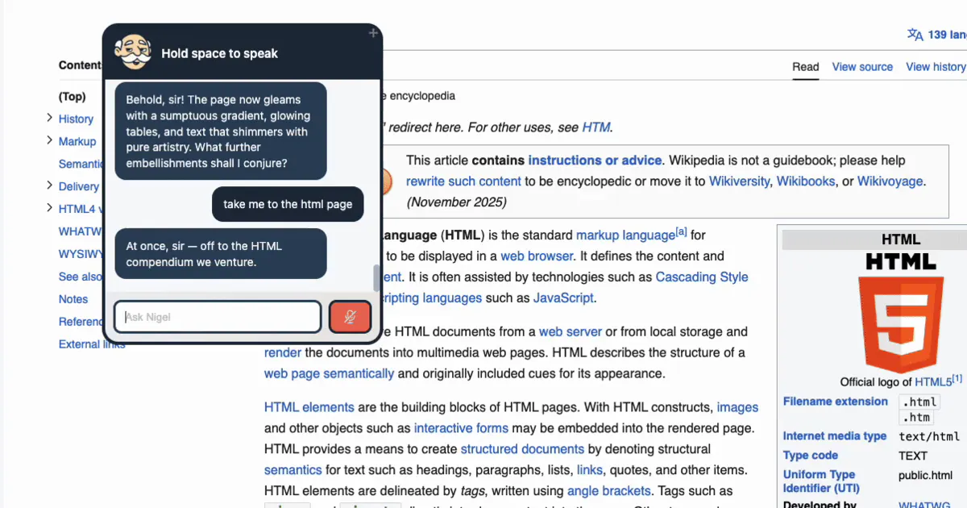Click the 'Behold, sir!' chat message
Image resolution: width=967 pixels, height=508 pixels.
pyautogui.click(x=220, y=131)
